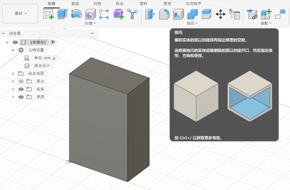Select the Press Pull tool
Screen dimensions: 290x190
(x=149, y=14)
